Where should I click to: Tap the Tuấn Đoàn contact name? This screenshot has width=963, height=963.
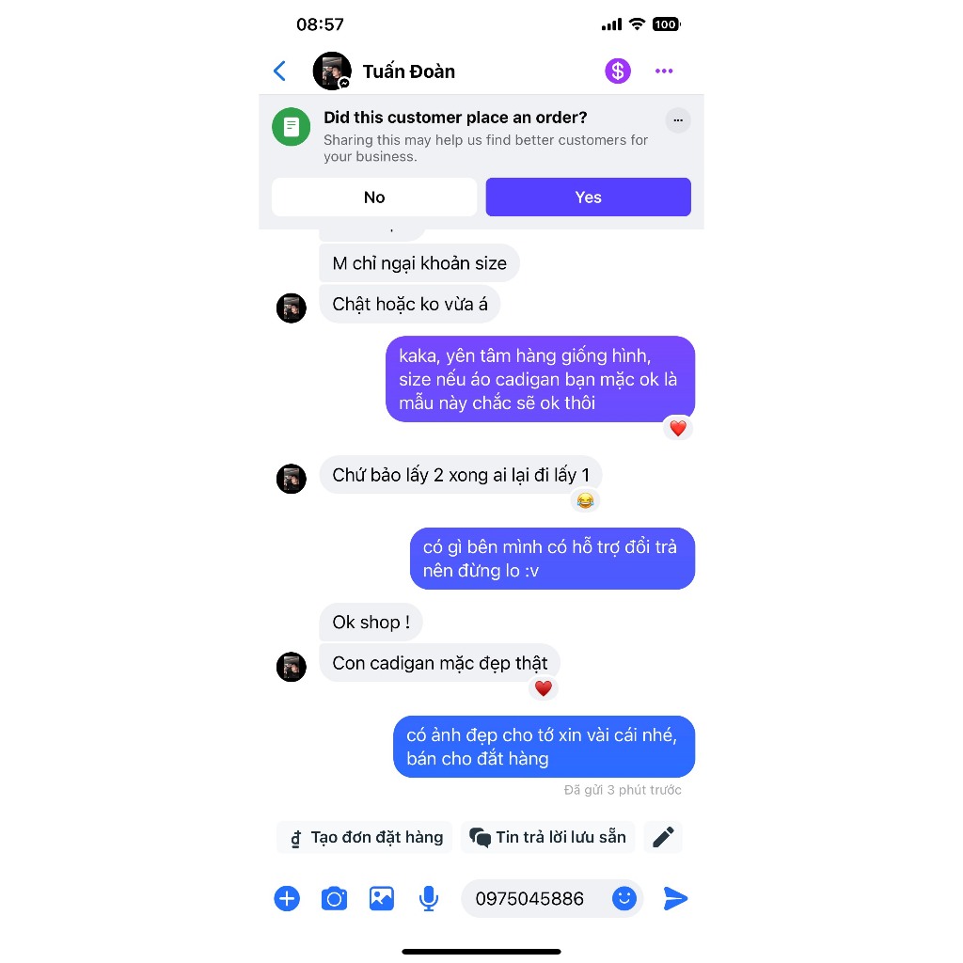pos(408,71)
